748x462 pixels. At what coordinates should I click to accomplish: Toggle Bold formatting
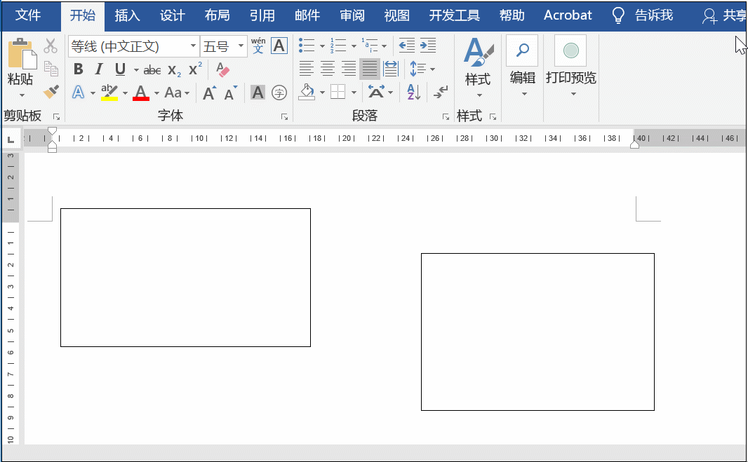(79, 69)
